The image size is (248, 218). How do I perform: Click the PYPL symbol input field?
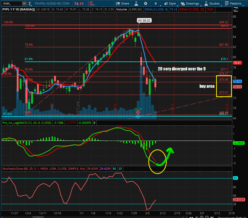[x=12, y=4]
